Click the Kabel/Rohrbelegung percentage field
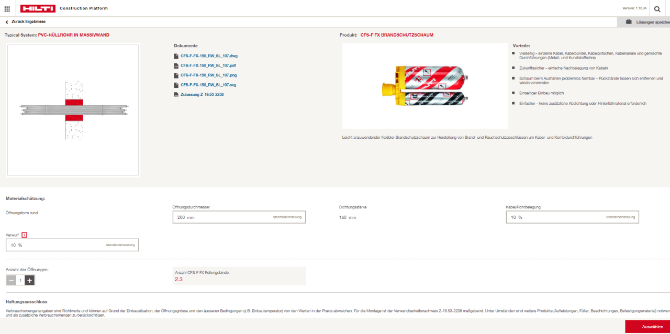 (x=572, y=217)
